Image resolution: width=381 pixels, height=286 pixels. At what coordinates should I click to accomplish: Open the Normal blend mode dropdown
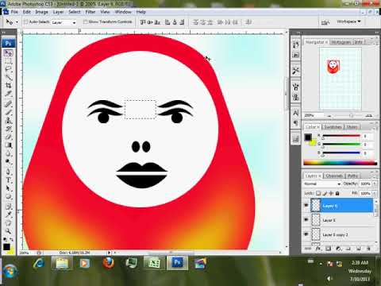tap(322, 184)
